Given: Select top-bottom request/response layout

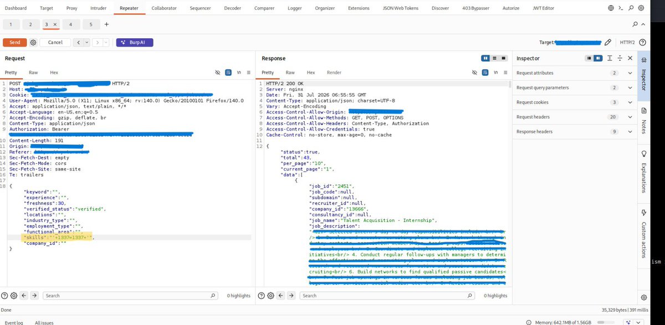Looking at the screenshot, I should point(494,58).
